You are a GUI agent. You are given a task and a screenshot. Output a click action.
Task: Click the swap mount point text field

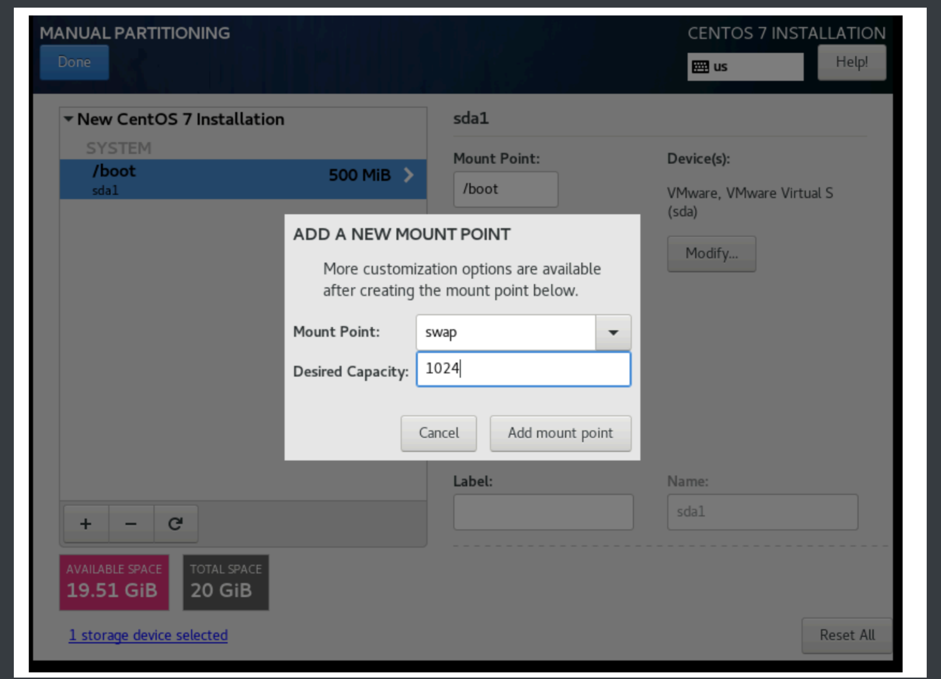[x=505, y=332]
